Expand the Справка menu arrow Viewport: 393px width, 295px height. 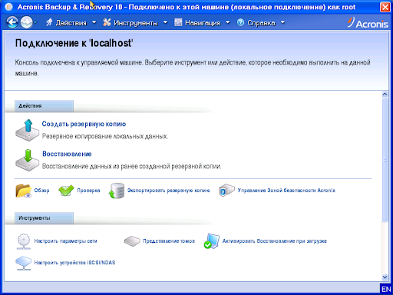click(x=282, y=22)
